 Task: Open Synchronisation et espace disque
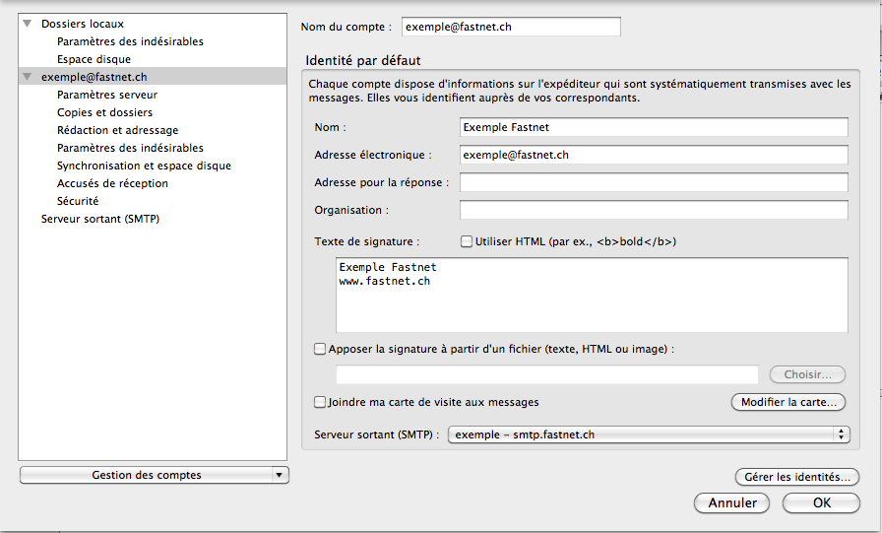pos(144,166)
